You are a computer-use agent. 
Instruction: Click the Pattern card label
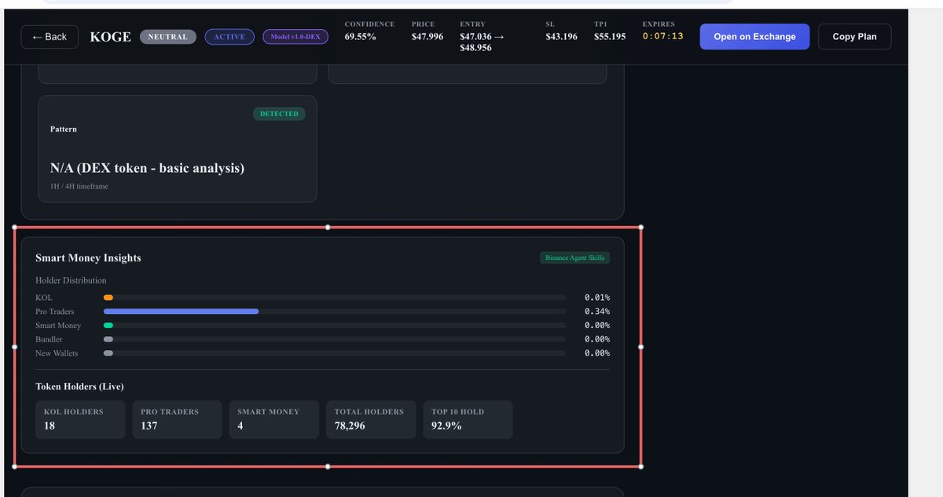tap(64, 129)
